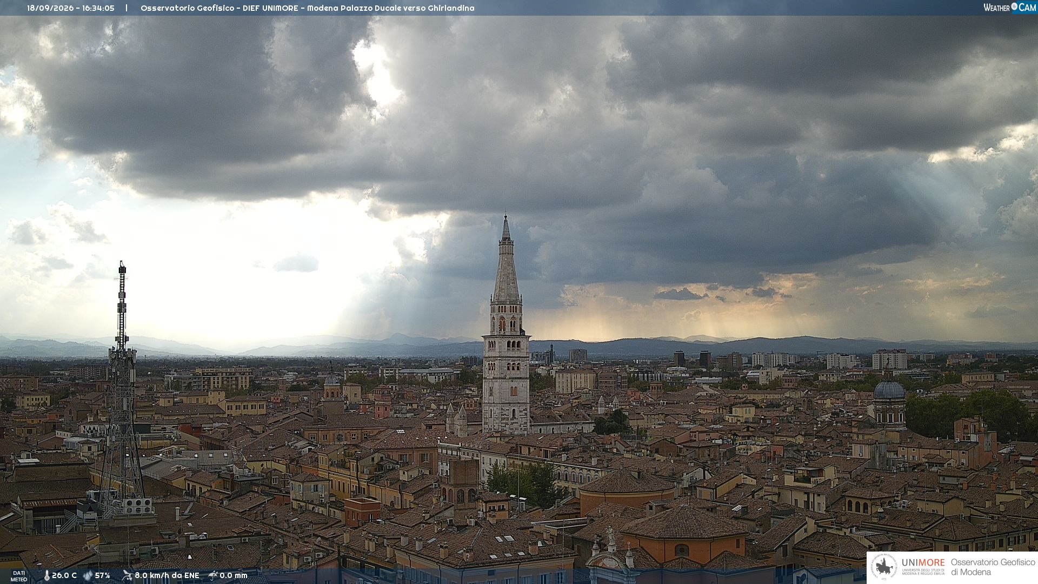1038x584 pixels.
Task: Click the thermometer temperature icon
Action: click(x=46, y=576)
